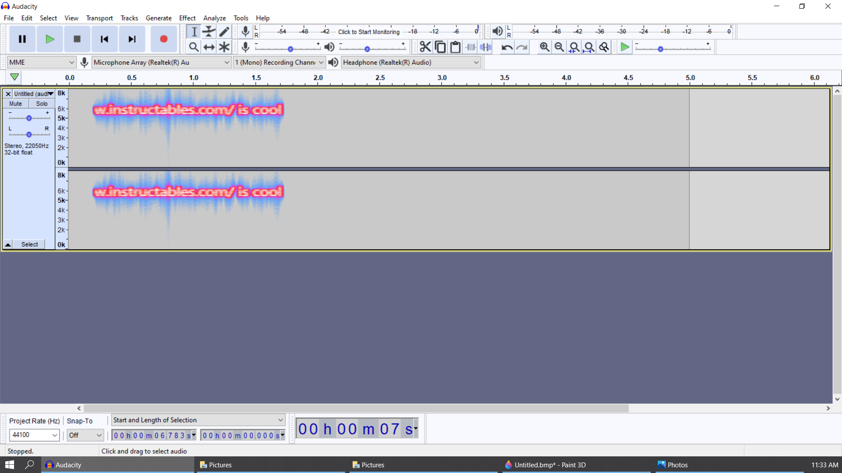
Task: Open the Effect menu
Action: [187, 18]
